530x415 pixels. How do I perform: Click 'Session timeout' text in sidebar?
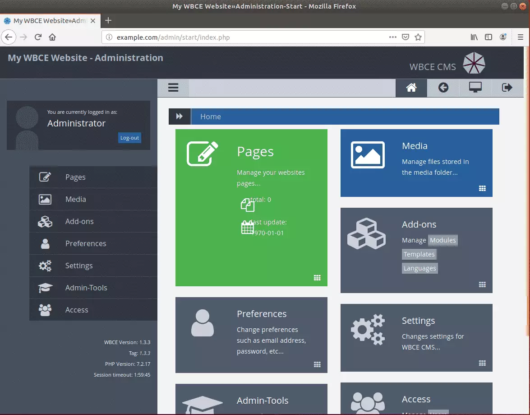122,375
